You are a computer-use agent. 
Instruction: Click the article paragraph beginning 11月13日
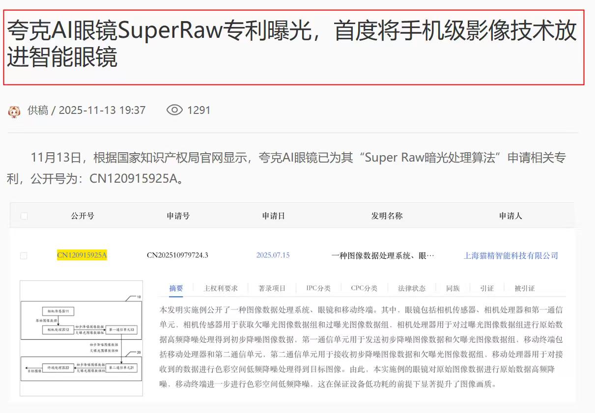[286, 168]
